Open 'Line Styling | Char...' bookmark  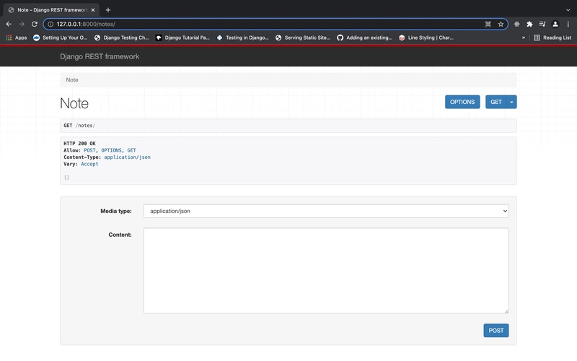[x=426, y=38]
